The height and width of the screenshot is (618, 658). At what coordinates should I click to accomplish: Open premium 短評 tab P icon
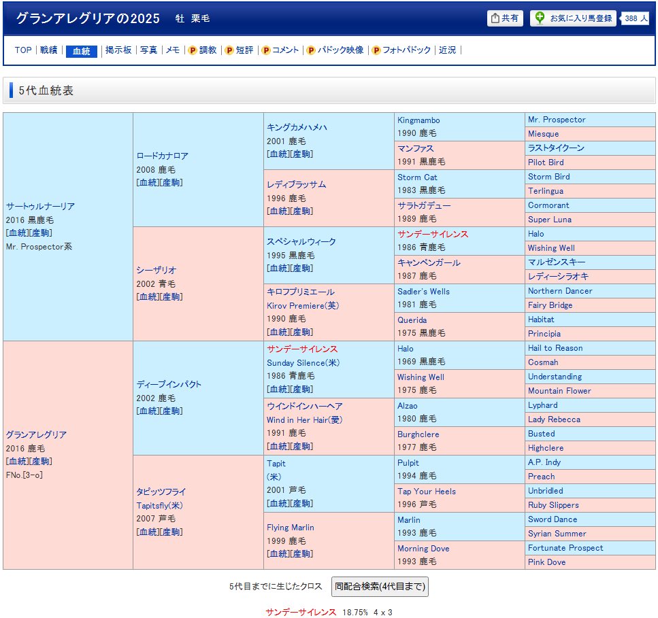(x=229, y=50)
